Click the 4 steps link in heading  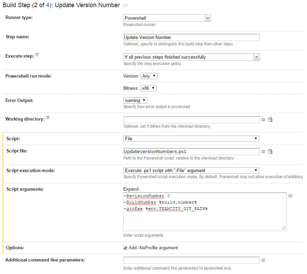pos(48,5)
